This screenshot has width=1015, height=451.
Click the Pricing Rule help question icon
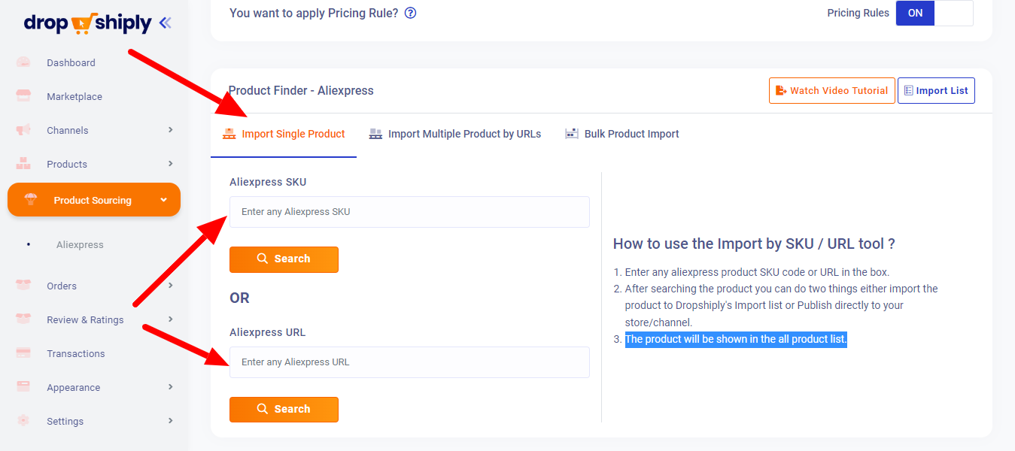tap(410, 13)
